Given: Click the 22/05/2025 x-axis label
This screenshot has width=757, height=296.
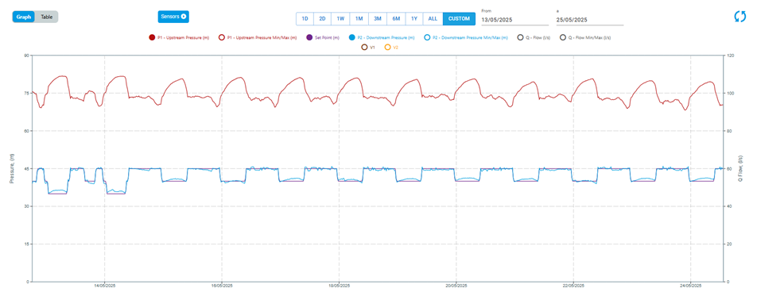Looking at the screenshot, I should 573,286.
